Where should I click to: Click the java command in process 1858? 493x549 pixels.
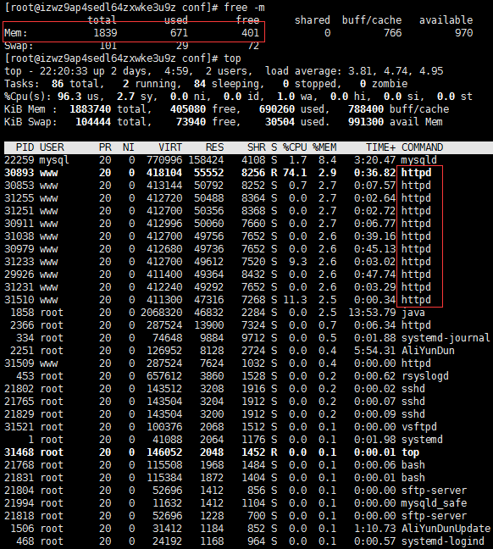tap(413, 313)
